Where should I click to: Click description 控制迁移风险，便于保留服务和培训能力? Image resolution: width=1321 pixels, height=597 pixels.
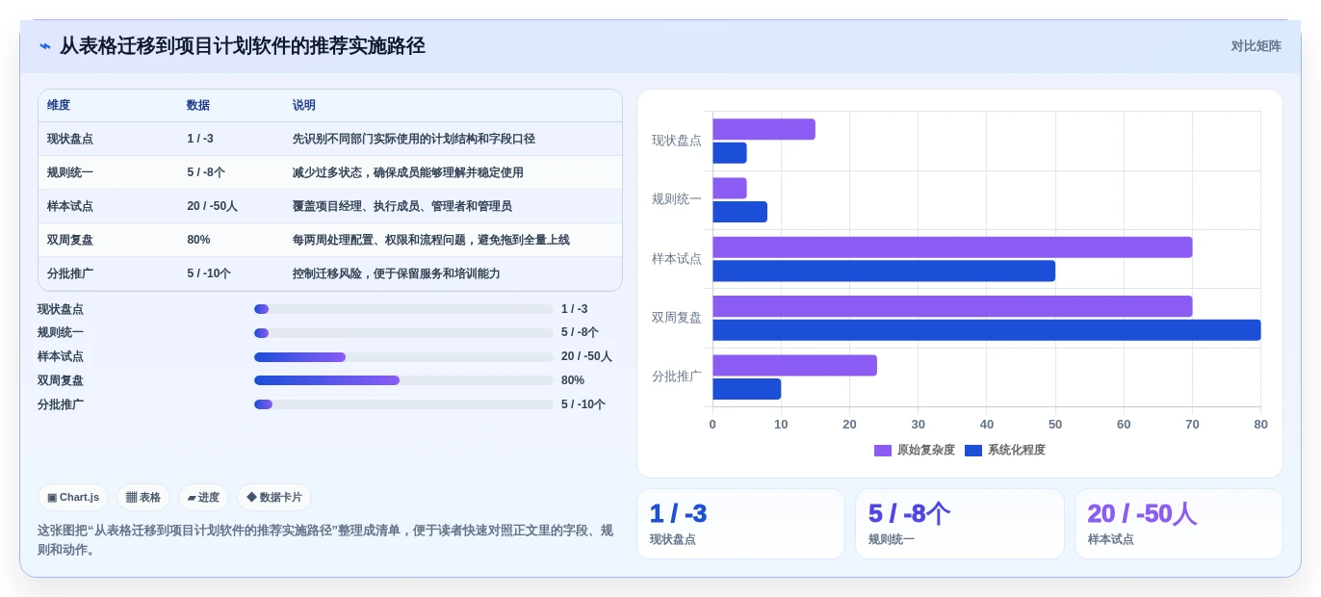397,273
